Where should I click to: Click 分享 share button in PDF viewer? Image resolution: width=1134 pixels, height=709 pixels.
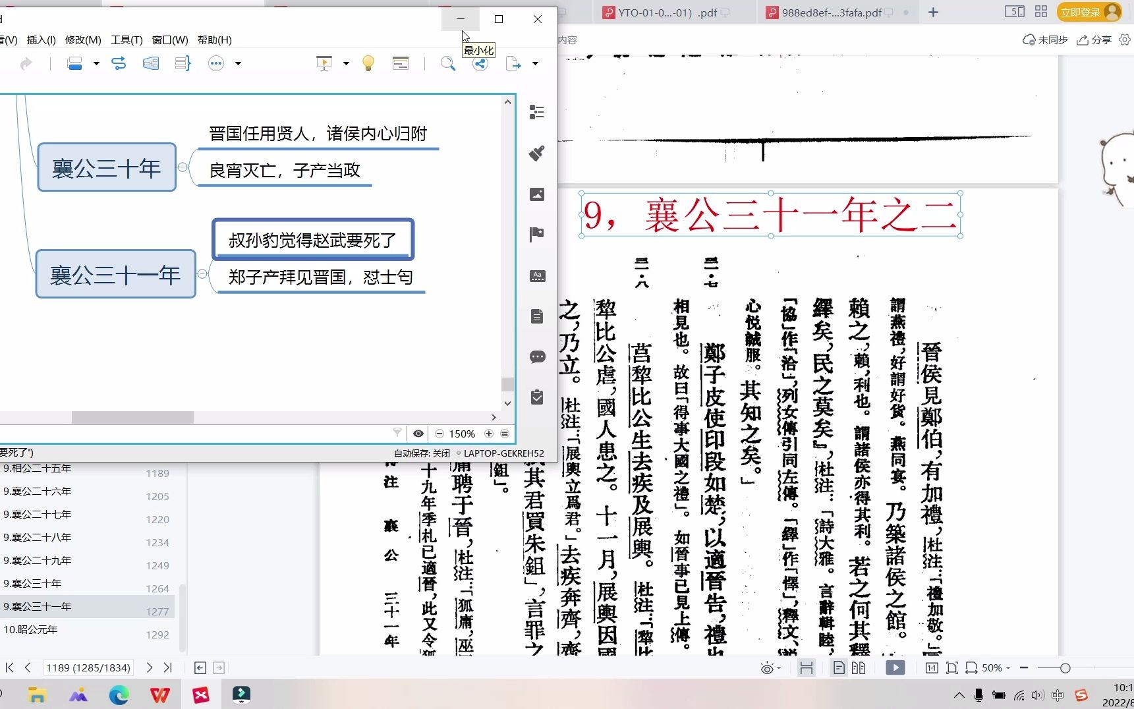pos(1094,40)
